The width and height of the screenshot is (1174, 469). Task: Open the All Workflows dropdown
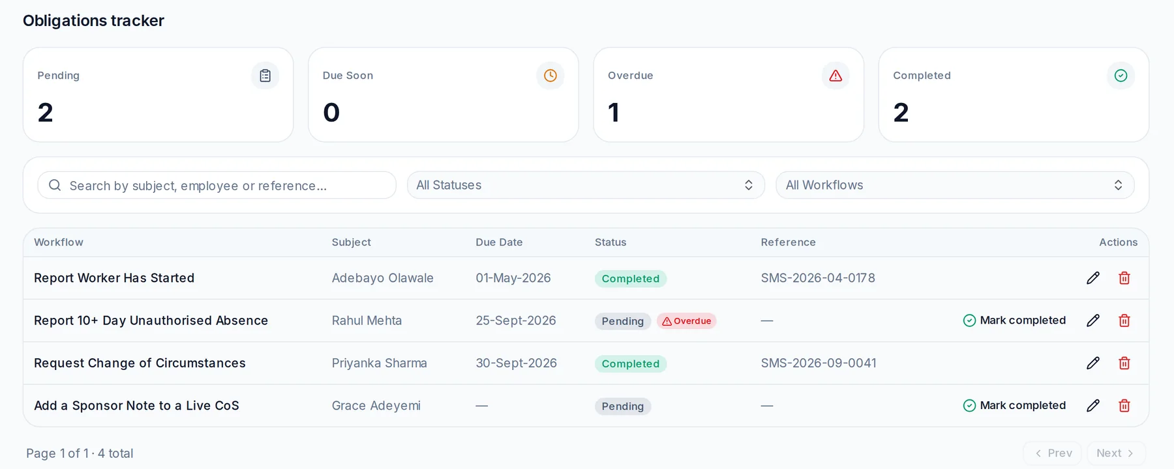coord(955,185)
